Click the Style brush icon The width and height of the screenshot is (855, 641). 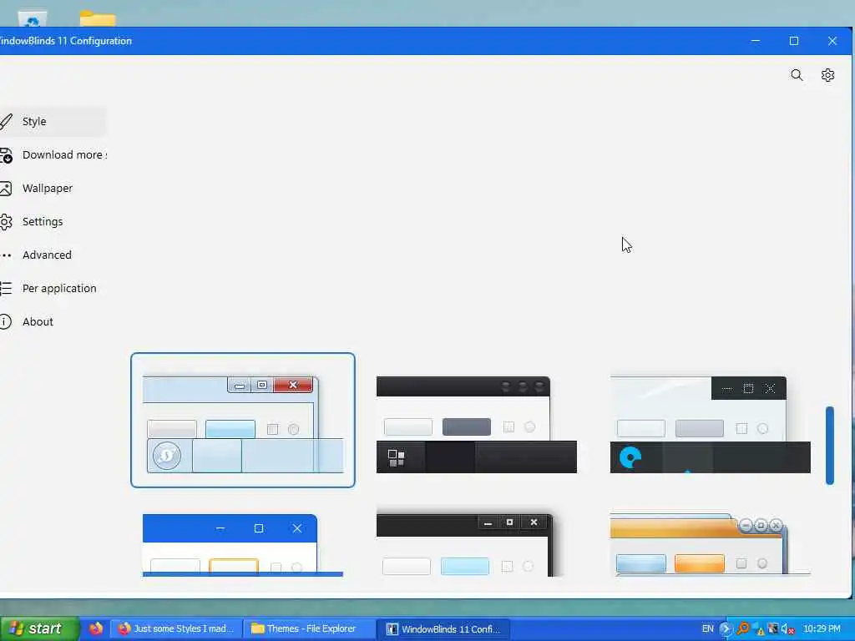[6, 122]
